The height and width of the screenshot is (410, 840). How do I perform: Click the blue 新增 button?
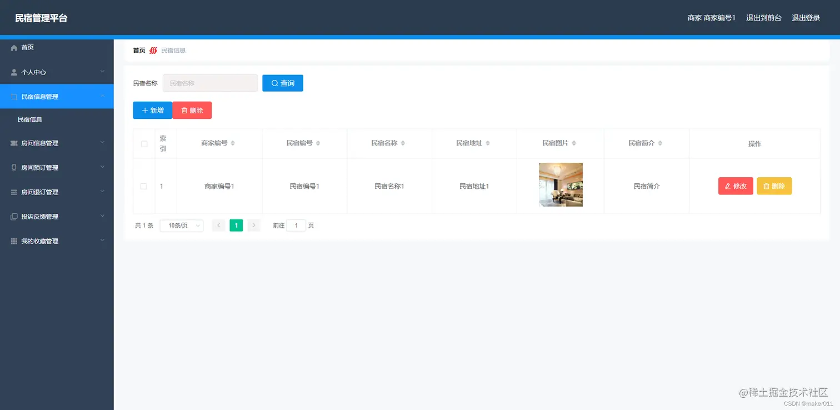pos(153,111)
